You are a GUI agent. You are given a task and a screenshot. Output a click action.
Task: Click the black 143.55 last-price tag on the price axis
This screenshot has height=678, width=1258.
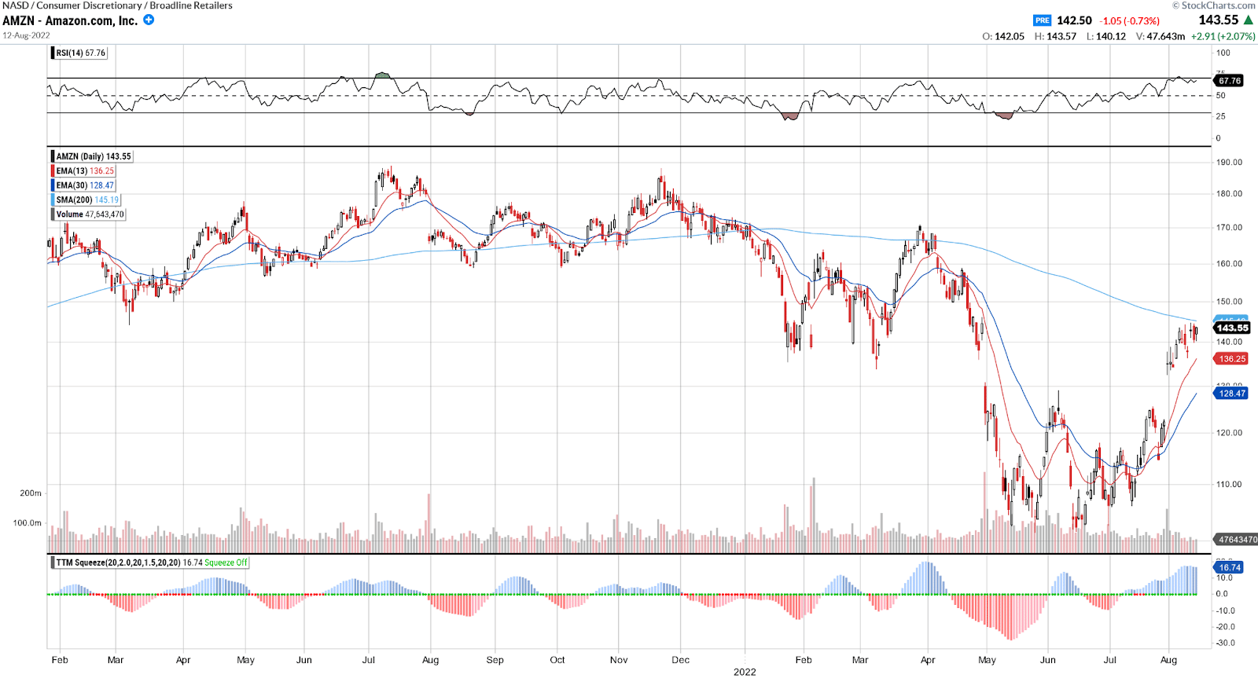point(1232,328)
